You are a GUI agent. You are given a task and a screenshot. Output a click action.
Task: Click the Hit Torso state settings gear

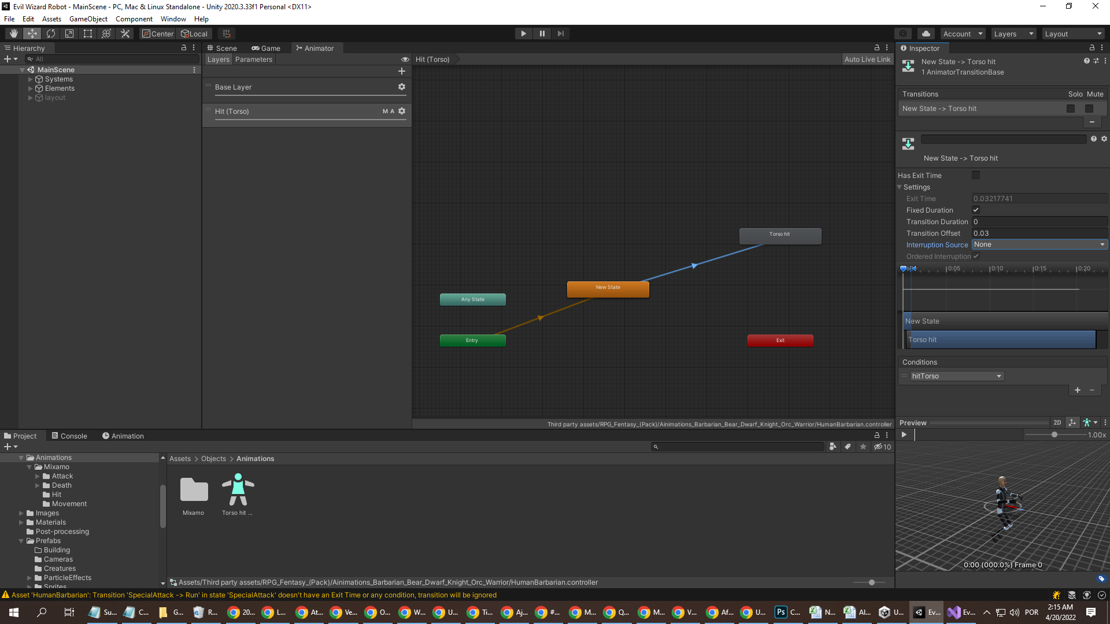[x=401, y=110]
